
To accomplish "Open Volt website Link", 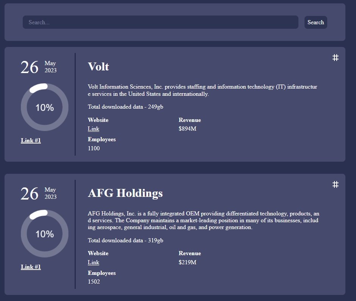I will [x=93, y=129].
